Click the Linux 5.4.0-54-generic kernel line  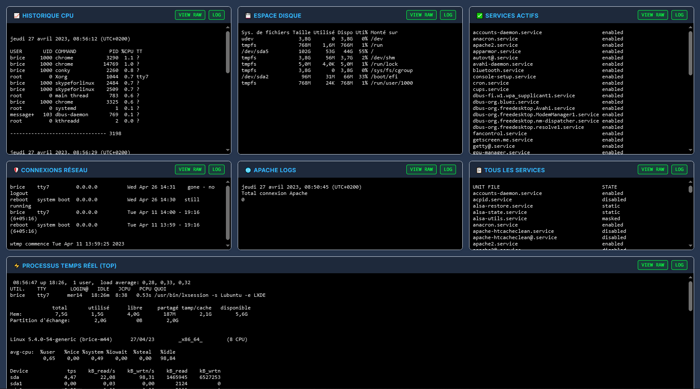coord(129,339)
